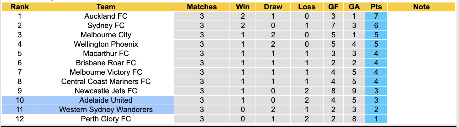Open the Auckland FC team link
This screenshot has width=459, height=127.
pos(106,16)
